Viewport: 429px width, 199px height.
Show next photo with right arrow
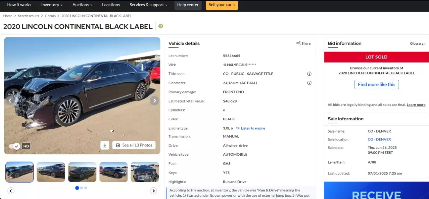[x=154, y=100]
